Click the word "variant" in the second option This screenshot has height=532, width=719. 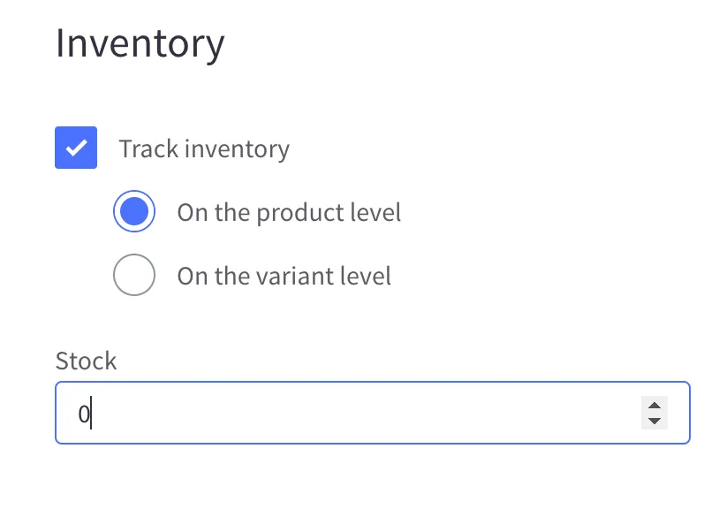pos(293,276)
